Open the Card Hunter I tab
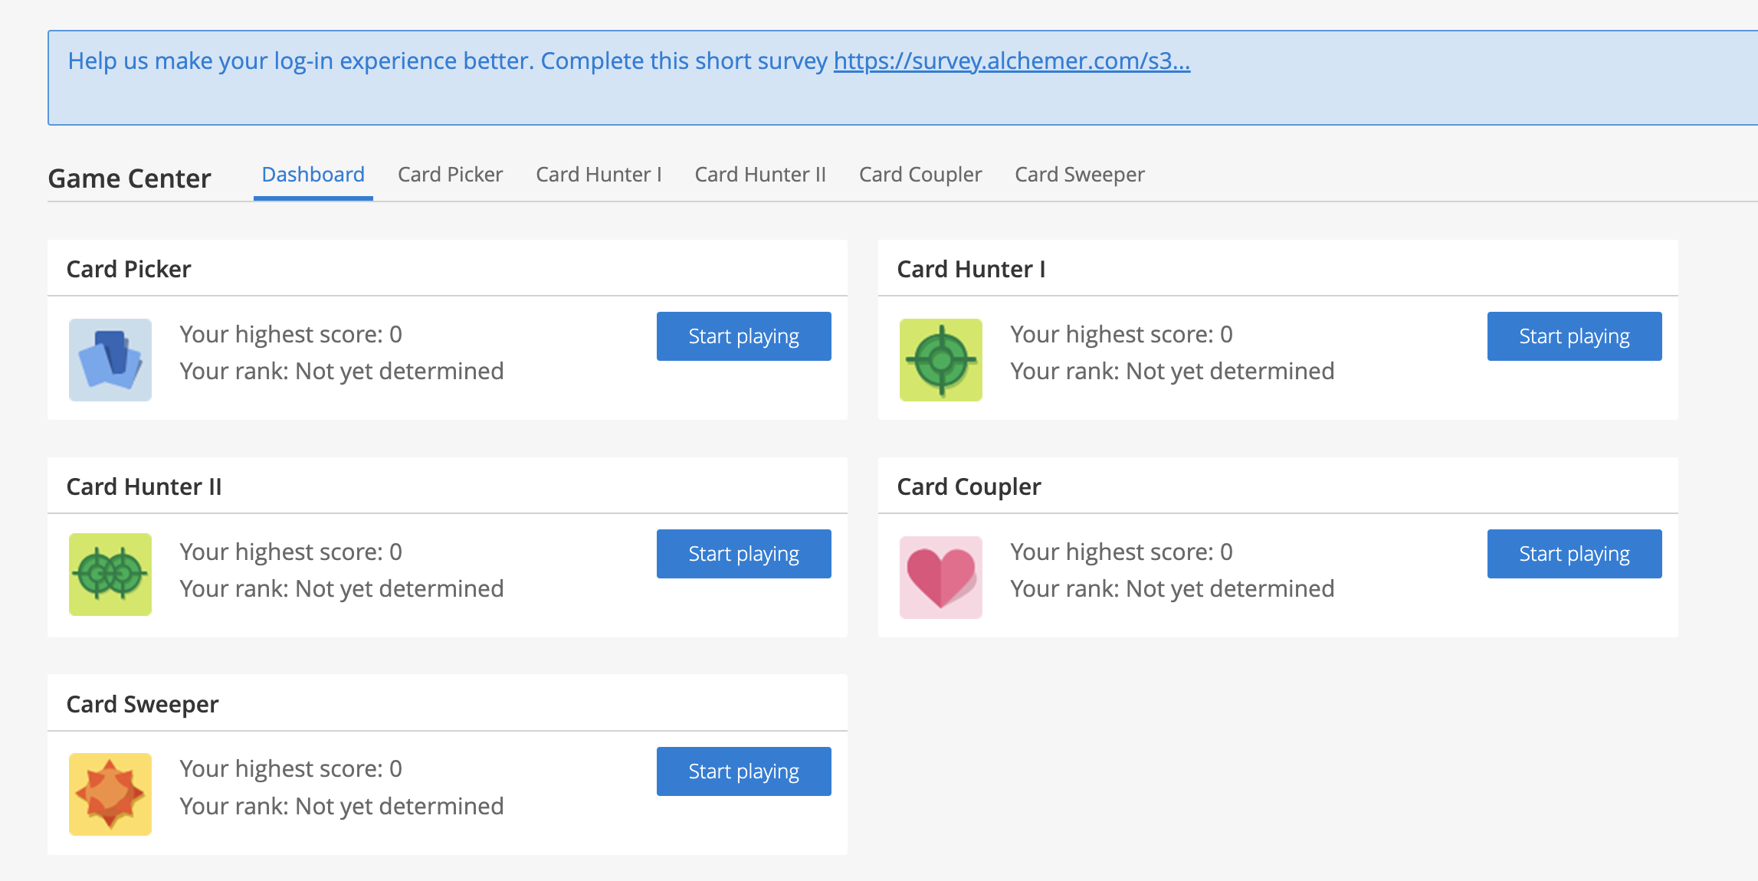This screenshot has height=881, width=1758. (599, 175)
